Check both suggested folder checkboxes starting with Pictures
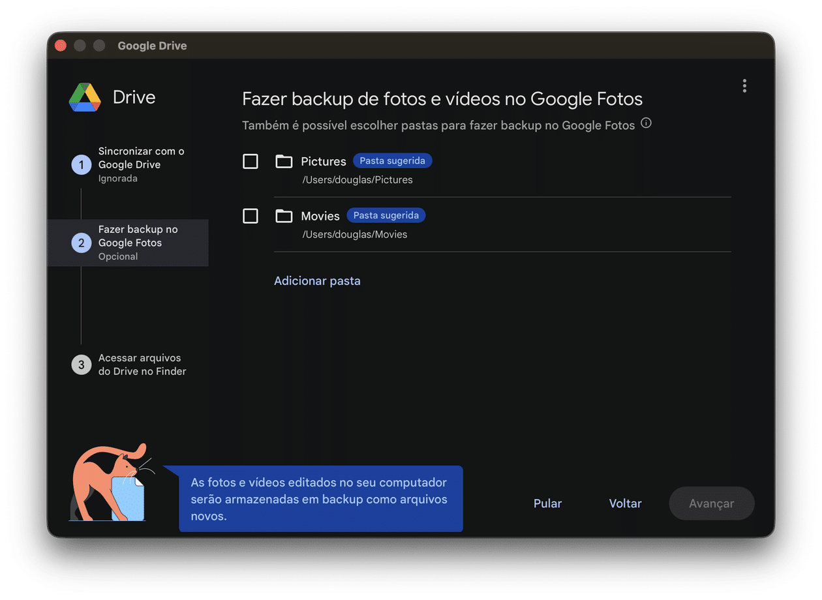822x600 pixels. point(251,161)
